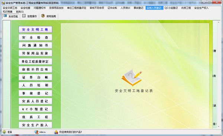Open the 系统(S) menu

(x=20, y=11)
